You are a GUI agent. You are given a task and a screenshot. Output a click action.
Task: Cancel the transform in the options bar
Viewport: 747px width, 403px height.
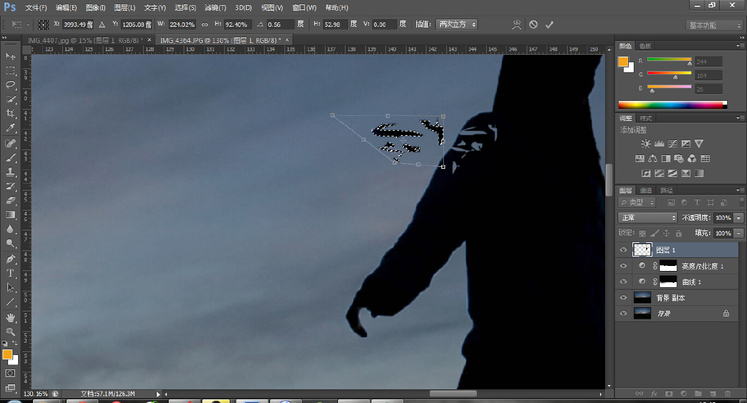[533, 24]
